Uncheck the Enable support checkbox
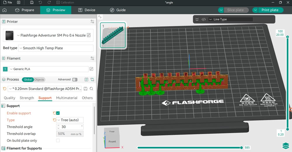This screenshot has width=292, height=152. [x=58, y=113]
